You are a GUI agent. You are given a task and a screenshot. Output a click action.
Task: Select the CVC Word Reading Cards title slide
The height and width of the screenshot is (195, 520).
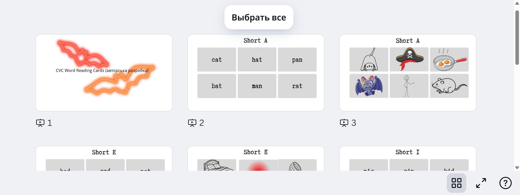click(104, 73)
